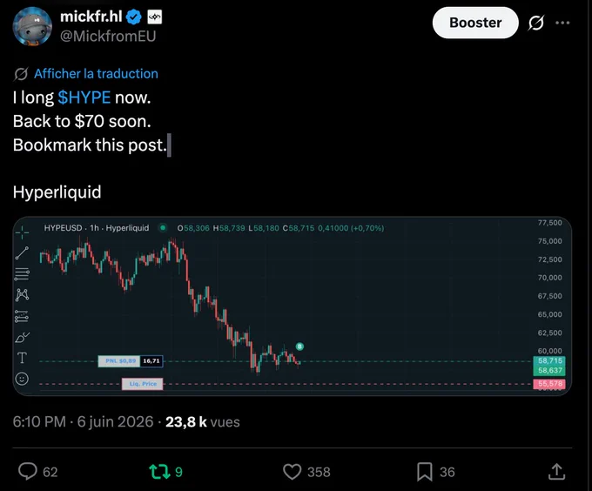
Task: Click the reply comment icon
Action: pos(28,471)
